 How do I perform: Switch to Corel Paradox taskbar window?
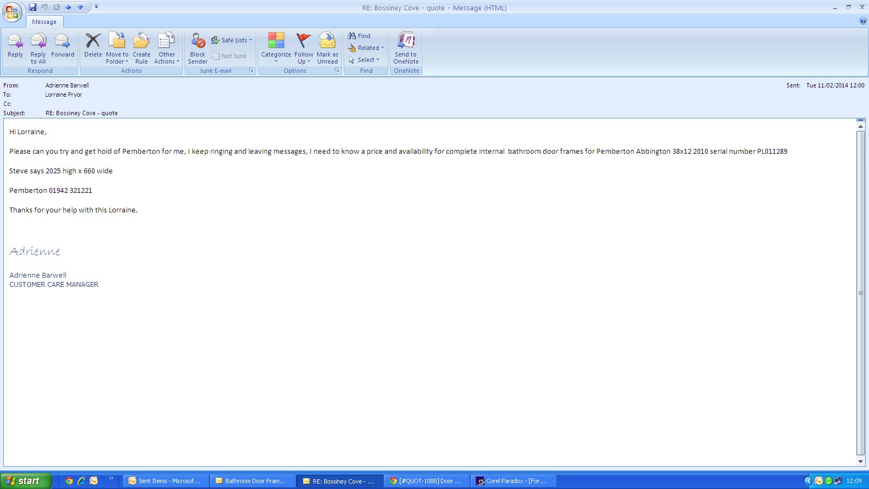pos(513,481)
